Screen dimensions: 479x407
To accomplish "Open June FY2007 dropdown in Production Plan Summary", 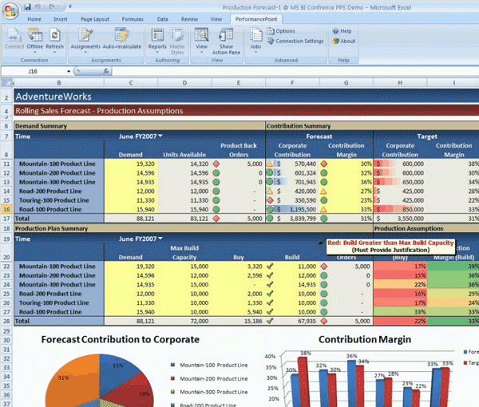I will (160, 239).
